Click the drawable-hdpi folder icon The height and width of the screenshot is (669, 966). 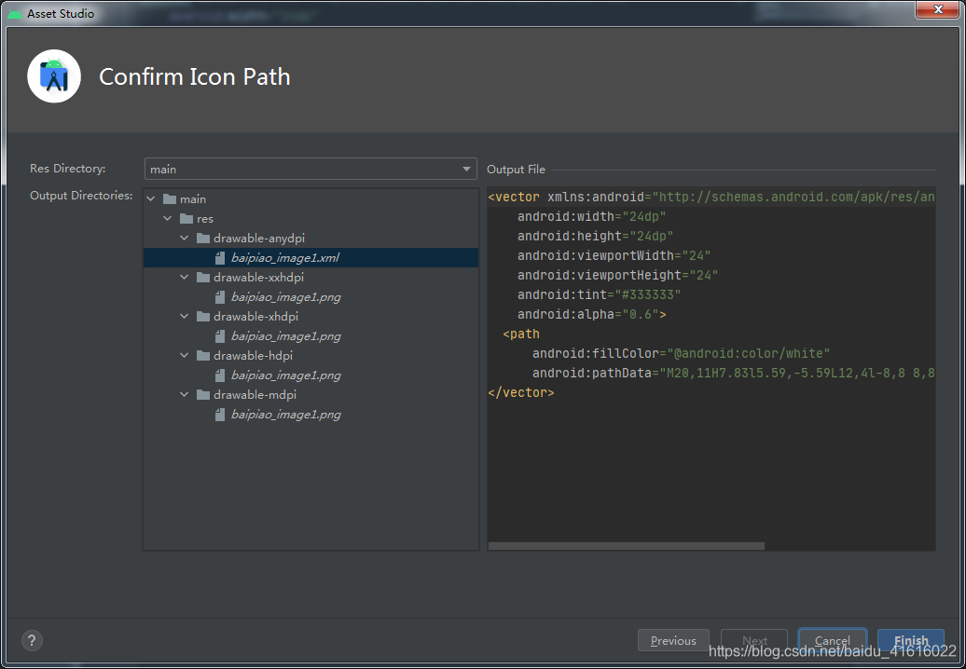[x=203, y=356]
